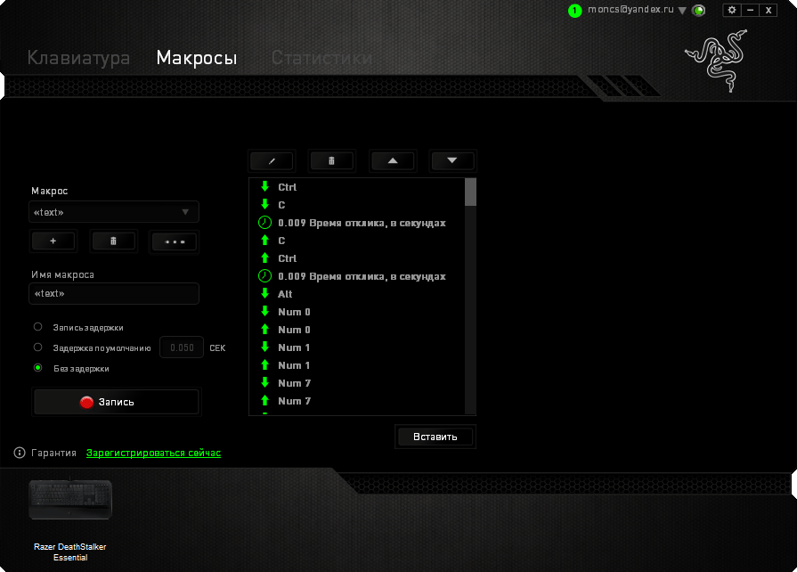Click the second clock delay icon in list
Viewport: 797px width, 572px height.
point(264,275)
